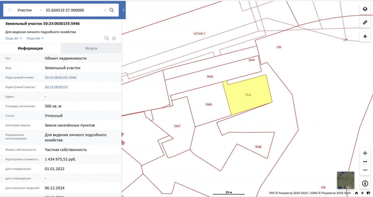The image size is (373, 197).
Task: Click the parcel label 5948 on map
Action: click(258, 147)
